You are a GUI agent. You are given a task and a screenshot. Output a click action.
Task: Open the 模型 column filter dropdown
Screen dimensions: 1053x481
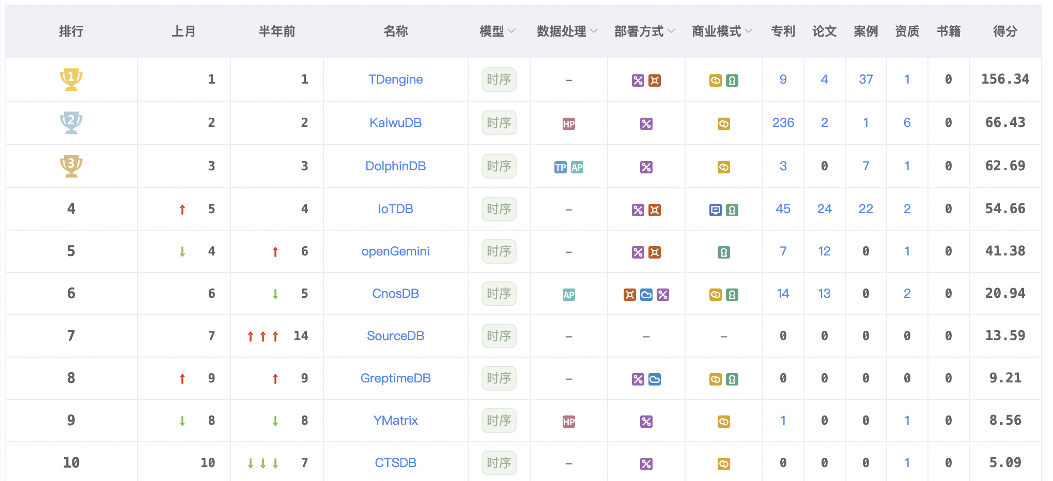(x=512, y=31)
